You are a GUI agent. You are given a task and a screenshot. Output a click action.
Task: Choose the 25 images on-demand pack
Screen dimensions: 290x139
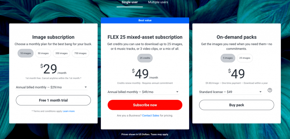(245, 58)
